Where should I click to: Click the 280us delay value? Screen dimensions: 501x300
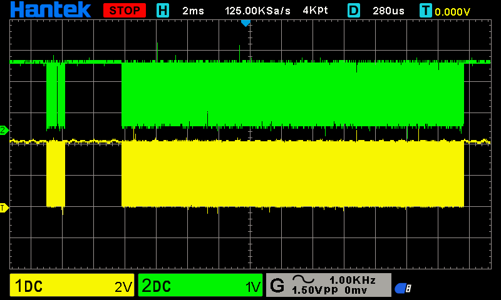point(388,11)
